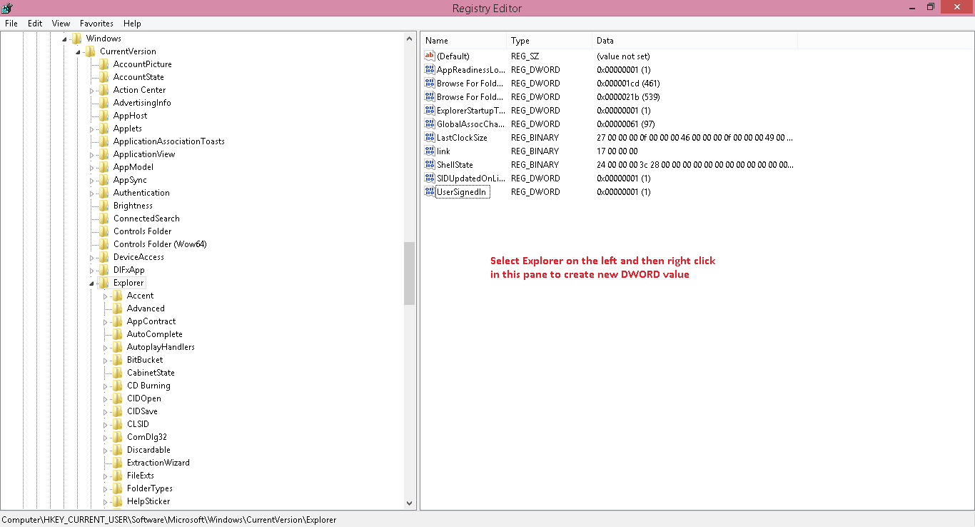Click the Explorer key folder icon
Image resolution: width=975 pixels, height=527 pixels.
(x=104, y=283)
